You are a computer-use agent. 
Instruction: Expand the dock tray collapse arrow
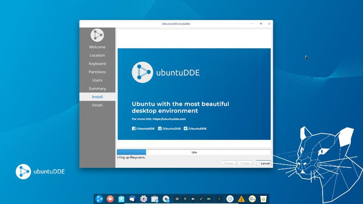pyautogui.click(x=219, y=199)
